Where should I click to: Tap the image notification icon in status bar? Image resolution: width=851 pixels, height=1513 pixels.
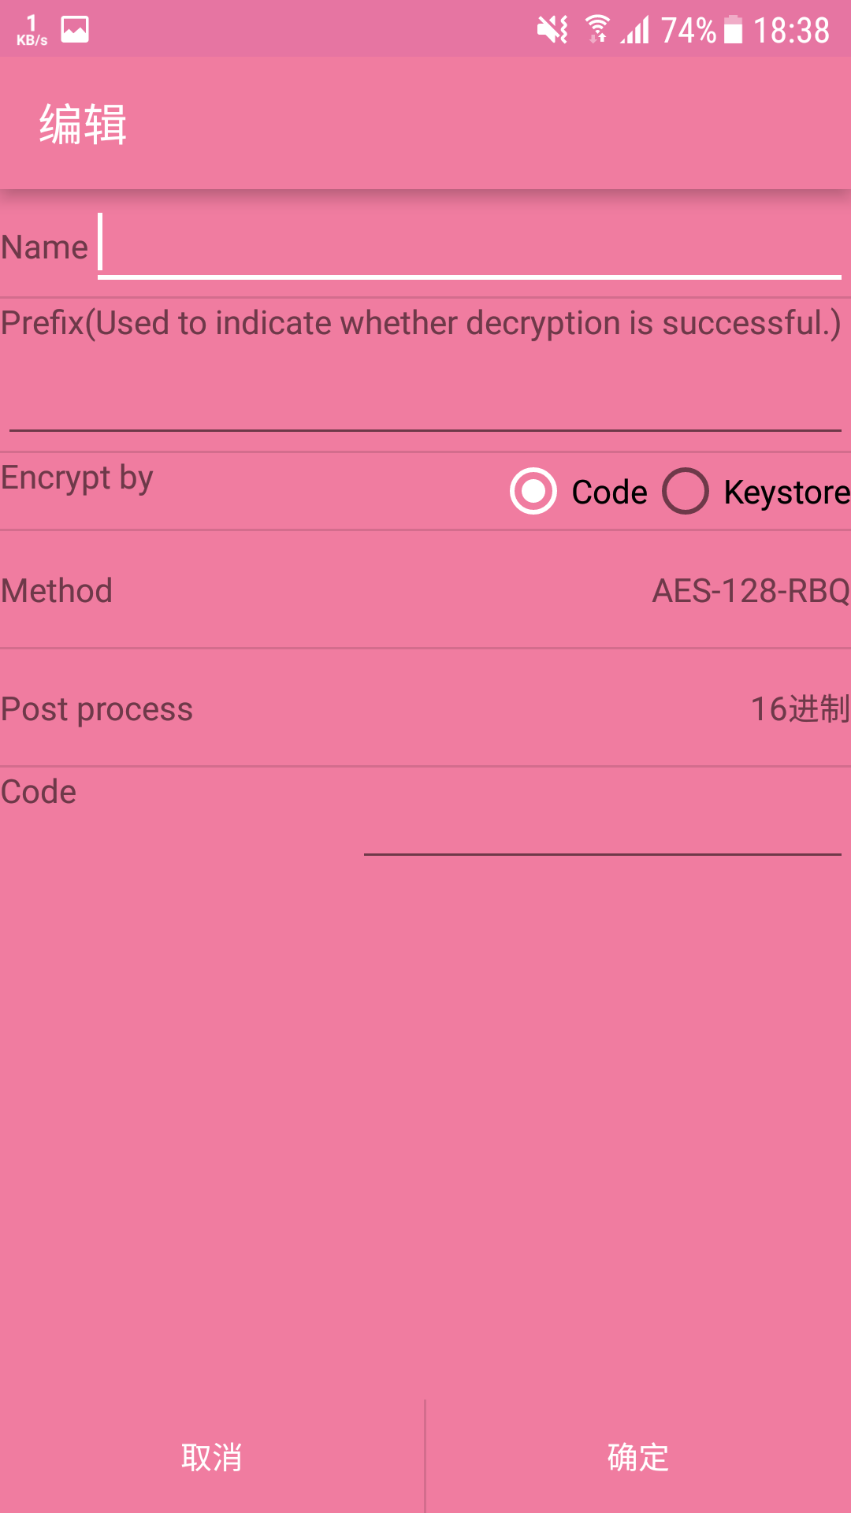coord(75,29)
